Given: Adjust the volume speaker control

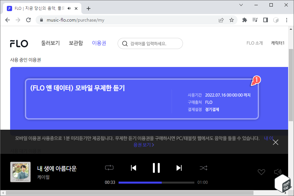Looking at the screenshot, I should coord(278,172).
